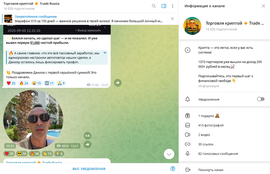This screenshot has width=270, height=174.
Task: Open the 1 подарок entry
Action: (x=224, y=116)
